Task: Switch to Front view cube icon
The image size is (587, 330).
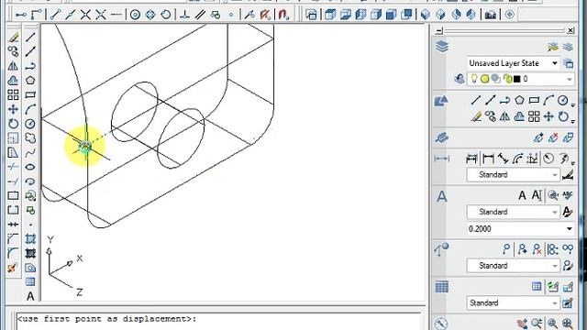Action: point(392,15)
